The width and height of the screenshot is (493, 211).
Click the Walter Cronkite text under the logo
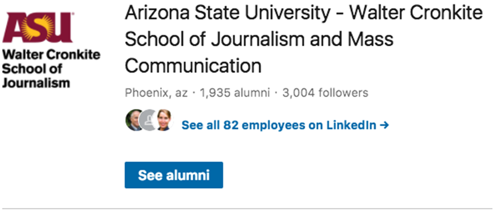click(51, 55)
